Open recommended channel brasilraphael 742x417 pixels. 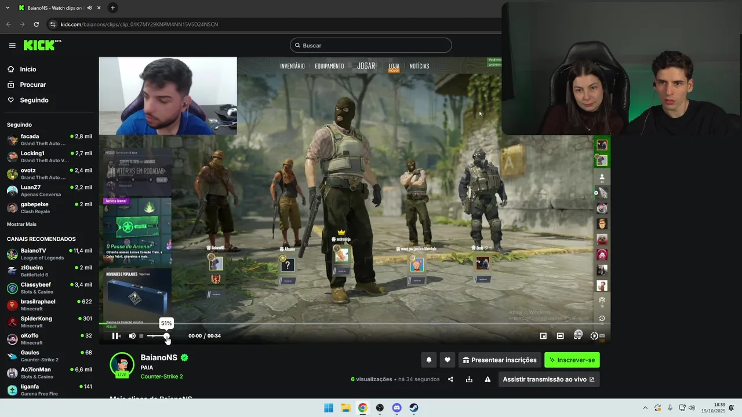(x=49, y=305)
